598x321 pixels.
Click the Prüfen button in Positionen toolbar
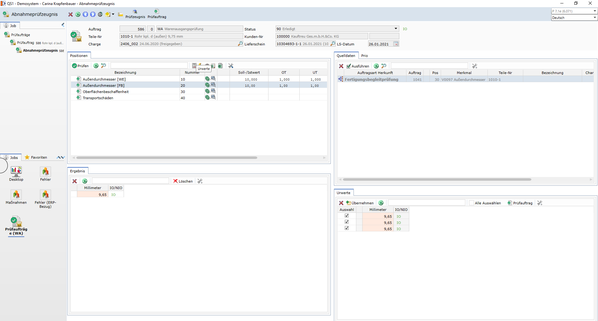(x=80, y=66)
